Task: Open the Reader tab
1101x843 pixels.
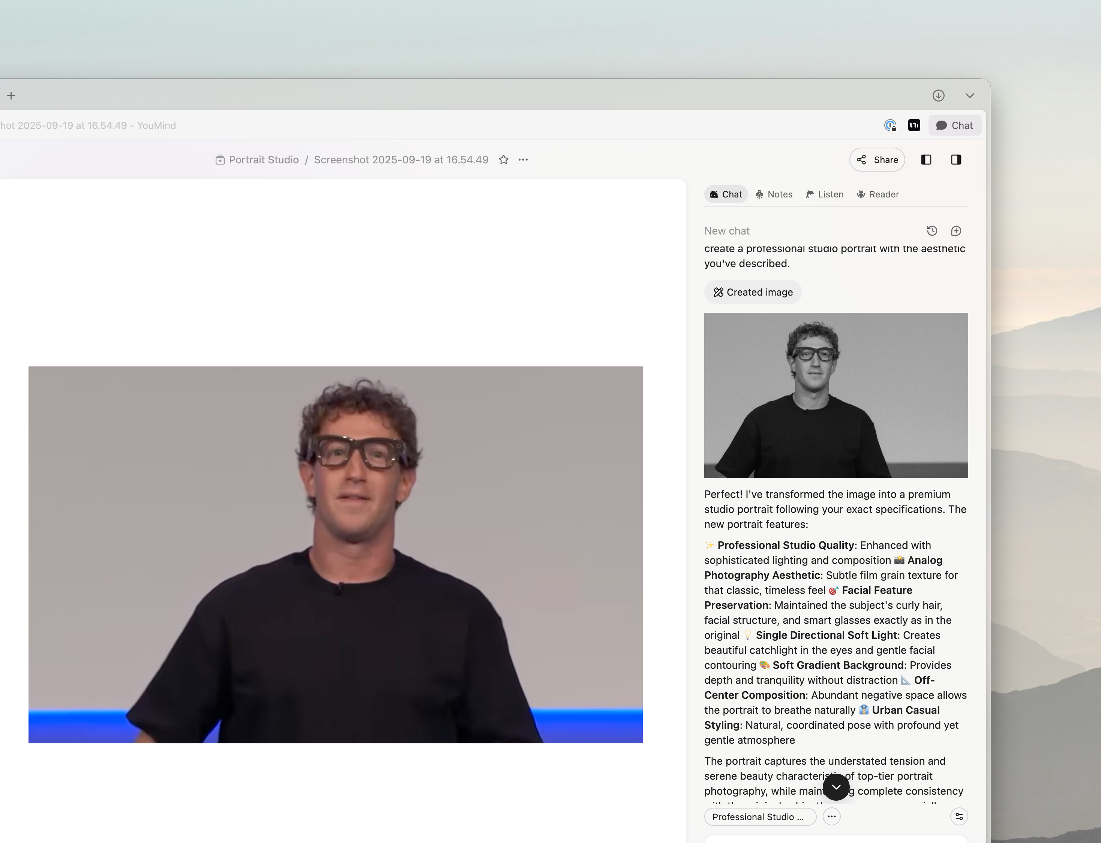Action: click(878, 194)
